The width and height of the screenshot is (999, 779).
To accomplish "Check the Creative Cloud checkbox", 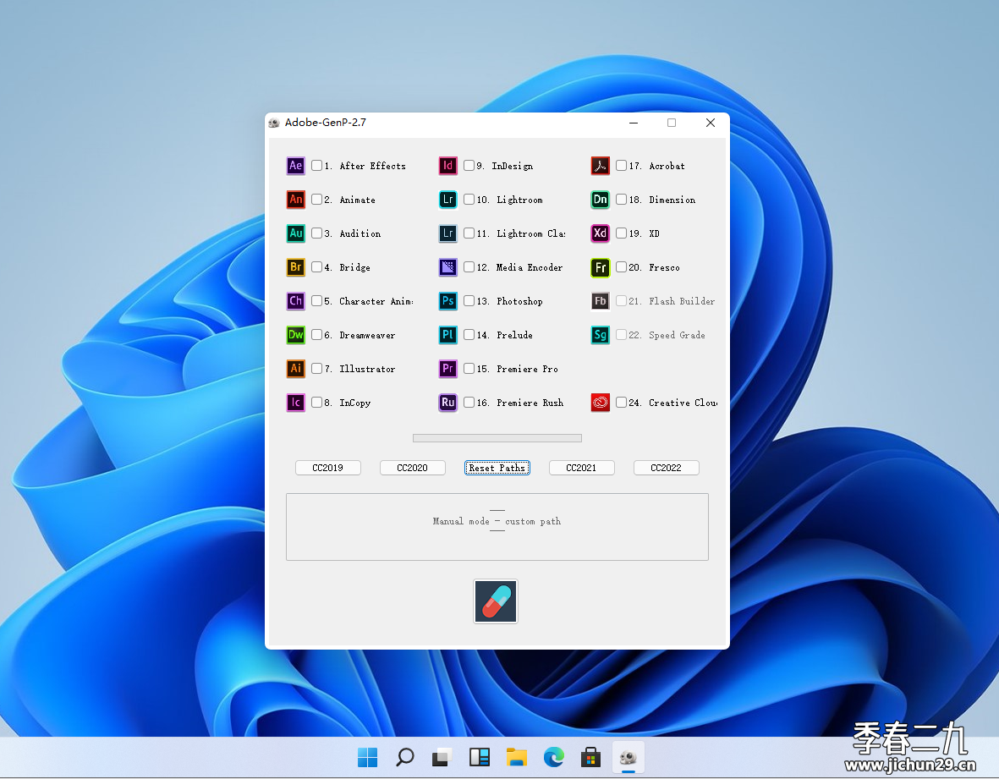I will [621, 403].
